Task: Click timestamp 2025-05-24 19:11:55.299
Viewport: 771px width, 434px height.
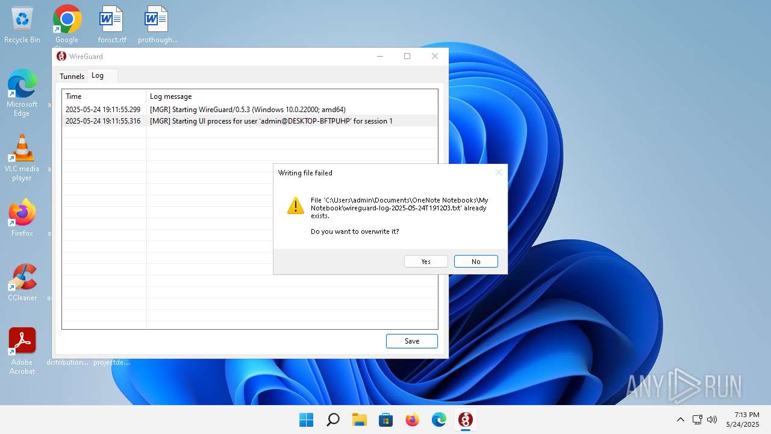Action: point(103,110)
